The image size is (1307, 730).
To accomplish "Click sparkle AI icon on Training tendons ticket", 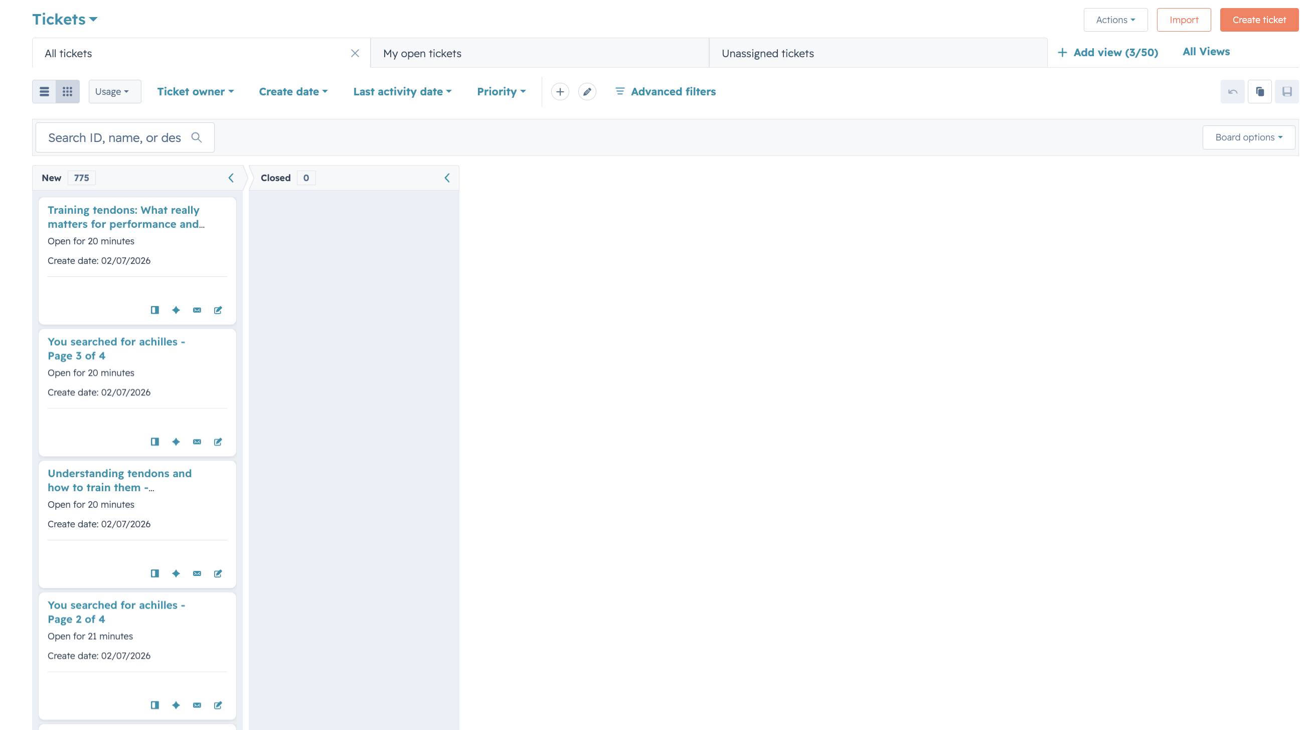I will pos(176,310).
